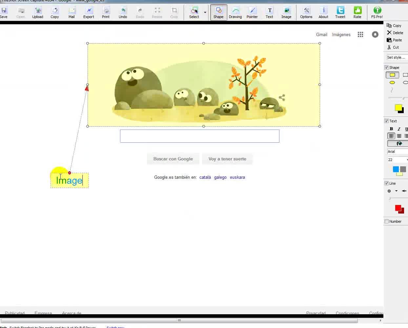Image resolution: width=408 pixels, height=328 pixels.
Task: Choose the Select tool
Action: [x=194, y=13]
